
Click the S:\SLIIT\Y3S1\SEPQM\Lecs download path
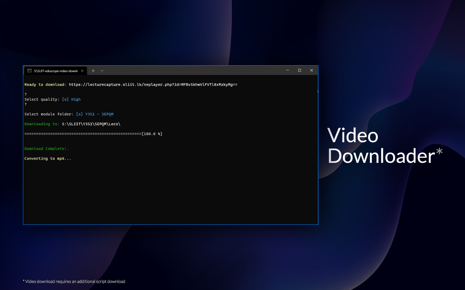(91, 124)
